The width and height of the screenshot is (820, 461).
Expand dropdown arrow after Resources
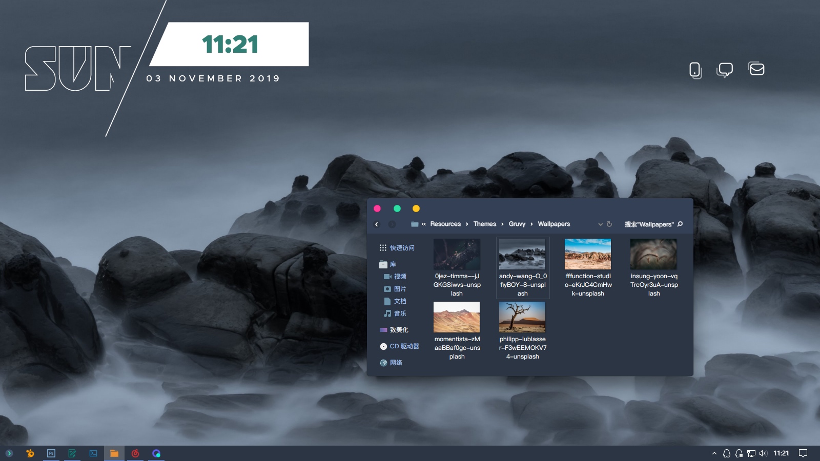[x=467, y=224]
